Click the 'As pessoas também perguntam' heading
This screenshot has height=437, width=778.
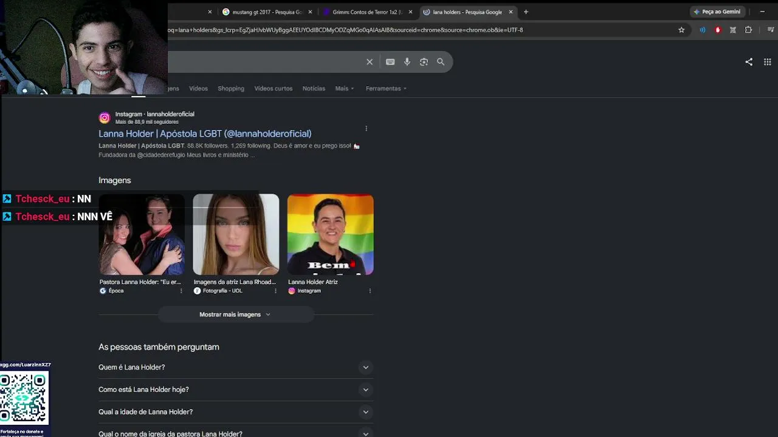coord(159,347)
